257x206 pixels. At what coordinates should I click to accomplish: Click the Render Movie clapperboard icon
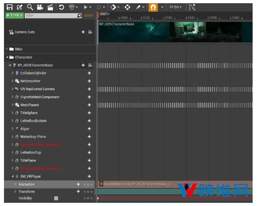click(50, 7)
